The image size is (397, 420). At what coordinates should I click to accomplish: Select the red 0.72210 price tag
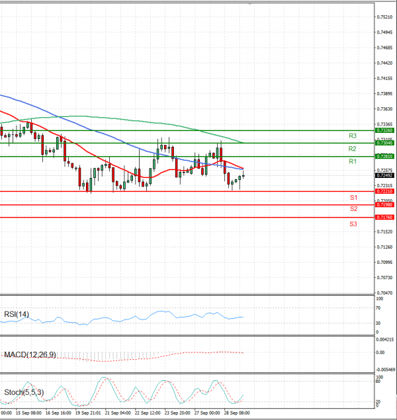(x=384, y=191)
